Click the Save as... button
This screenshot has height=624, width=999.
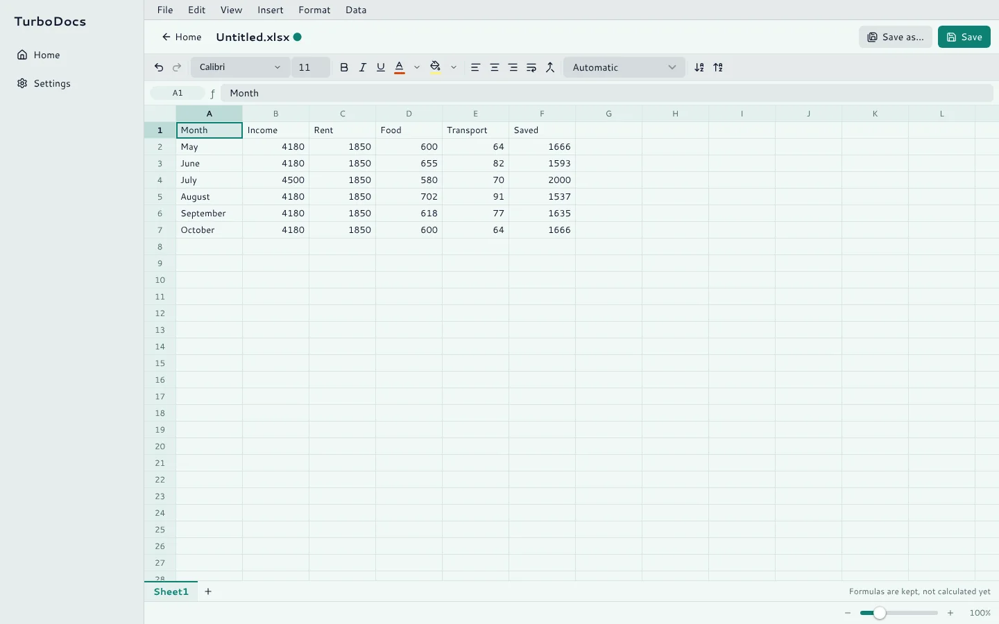point(896,37)
